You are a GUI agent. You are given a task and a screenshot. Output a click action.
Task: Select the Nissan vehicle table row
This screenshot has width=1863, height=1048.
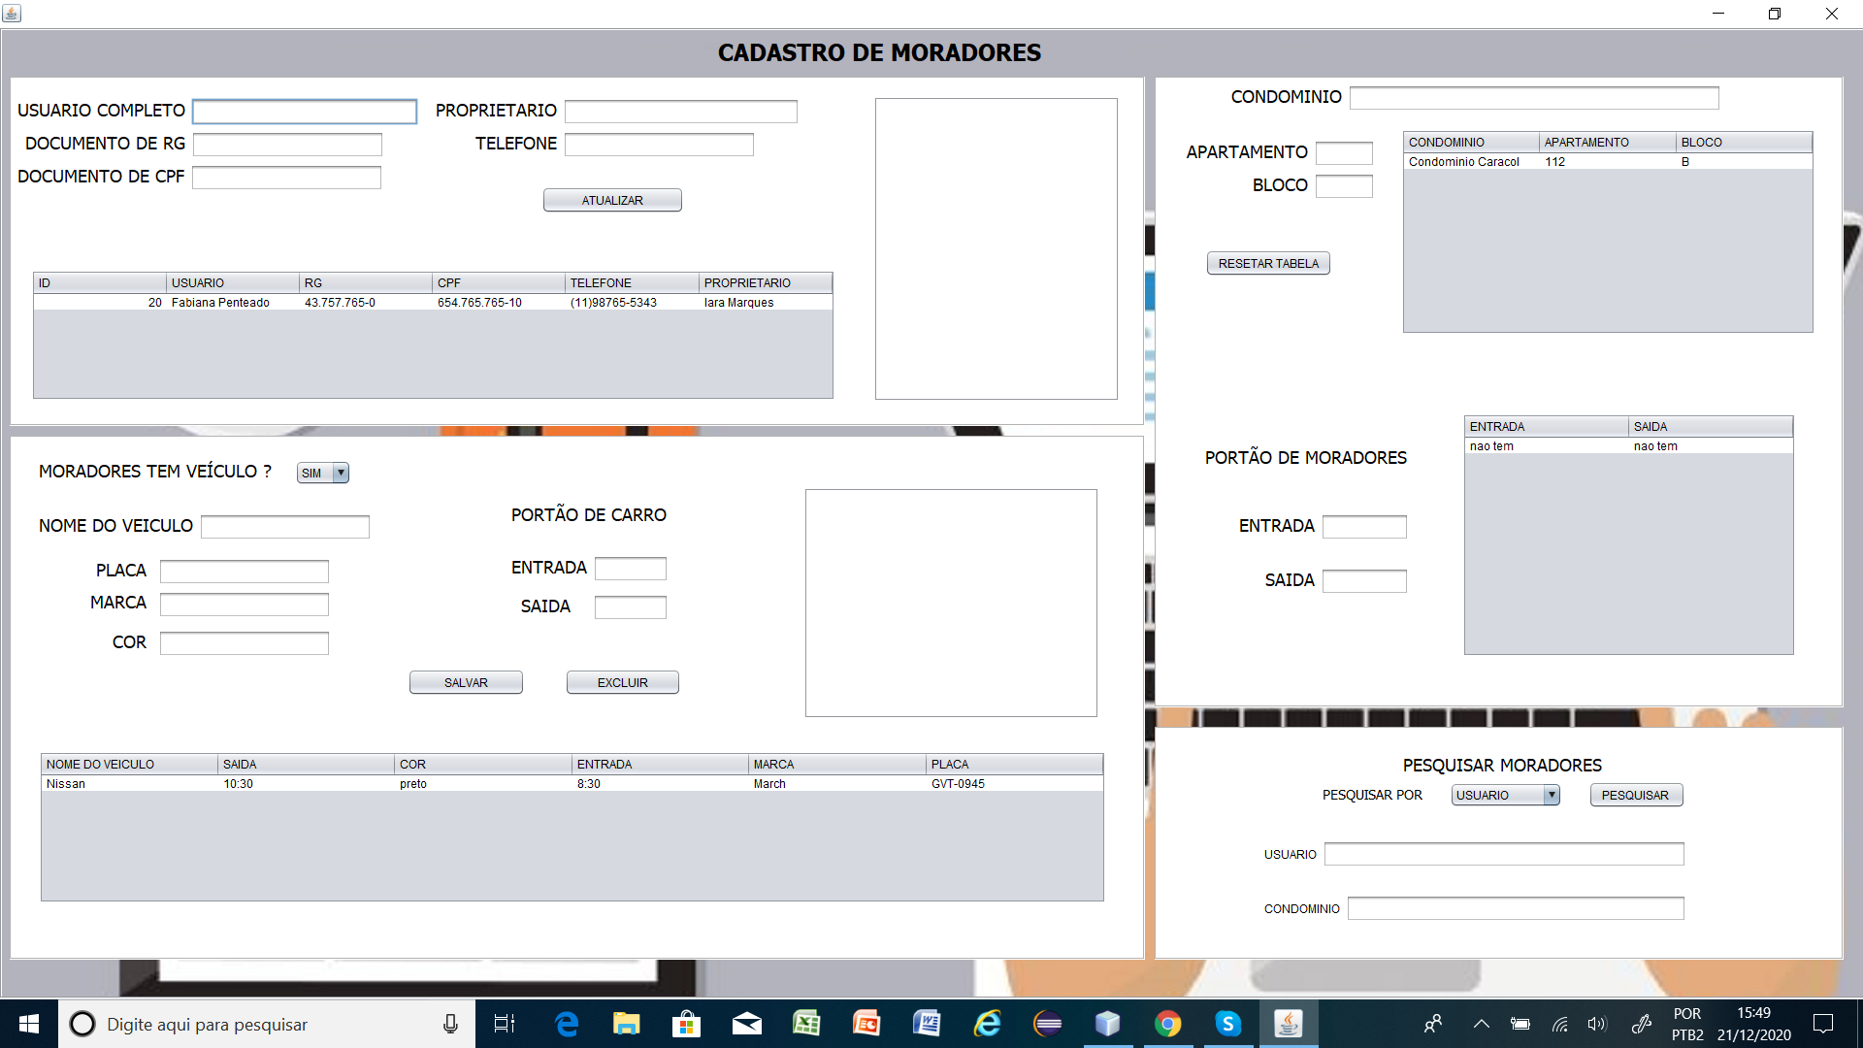(x=572, y=784)
